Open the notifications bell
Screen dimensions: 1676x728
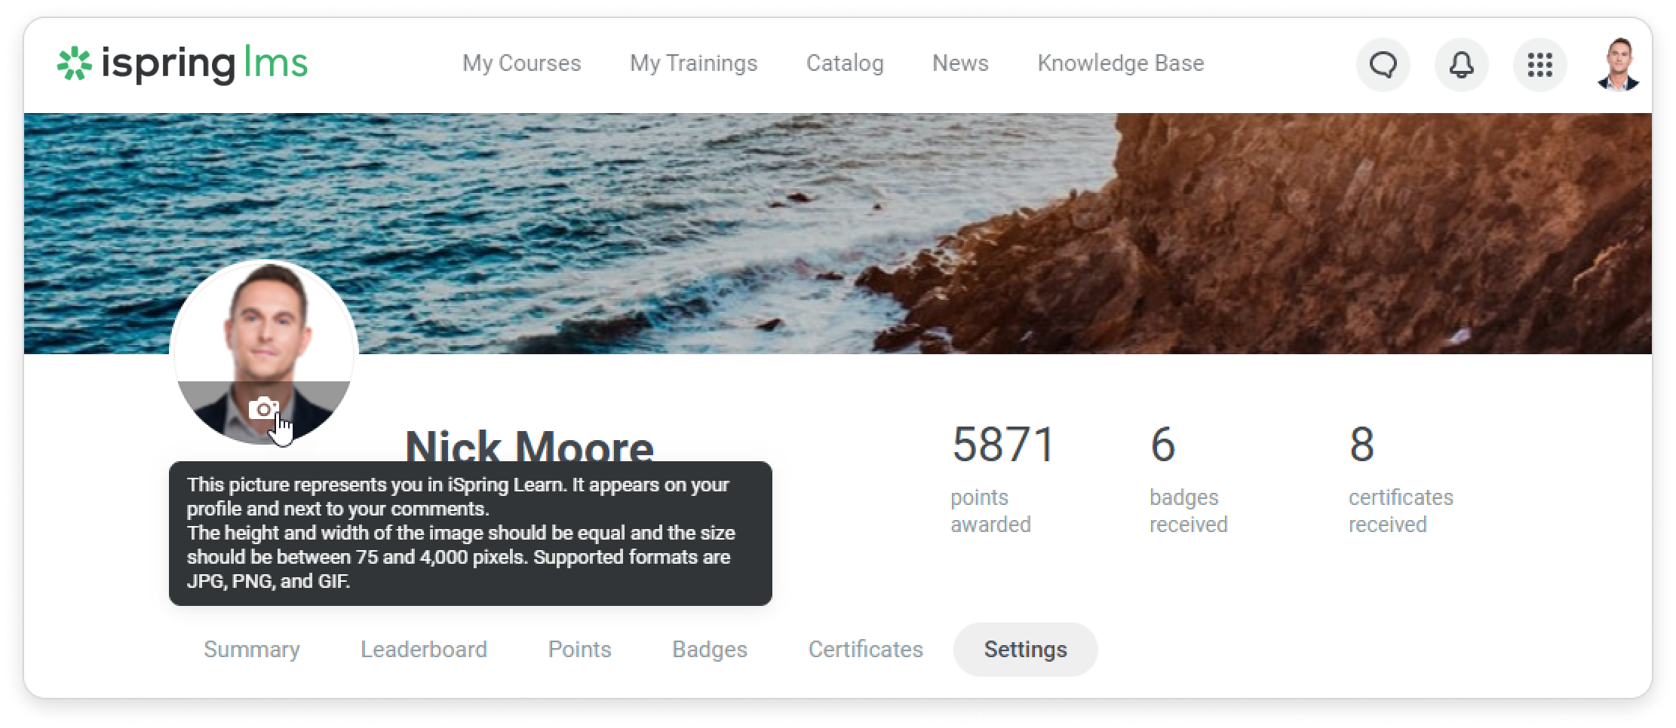[1461, 65]
